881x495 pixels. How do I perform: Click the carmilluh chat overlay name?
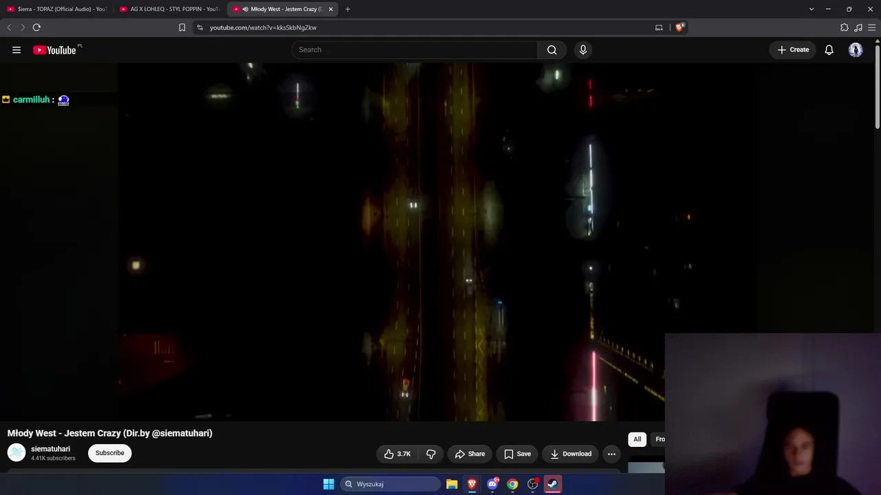(x=32, y=100)
